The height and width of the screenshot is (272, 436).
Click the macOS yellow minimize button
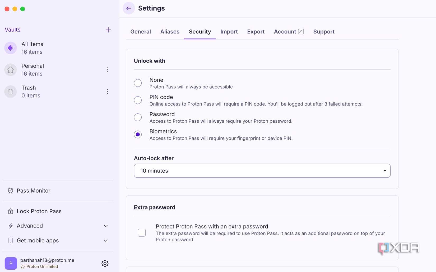[15, 9]
